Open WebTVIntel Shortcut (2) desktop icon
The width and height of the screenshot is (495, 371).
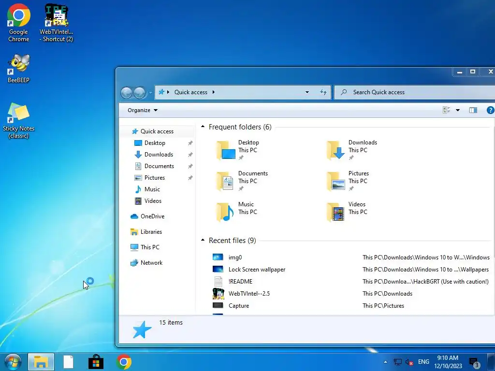[x=56, y=23]
